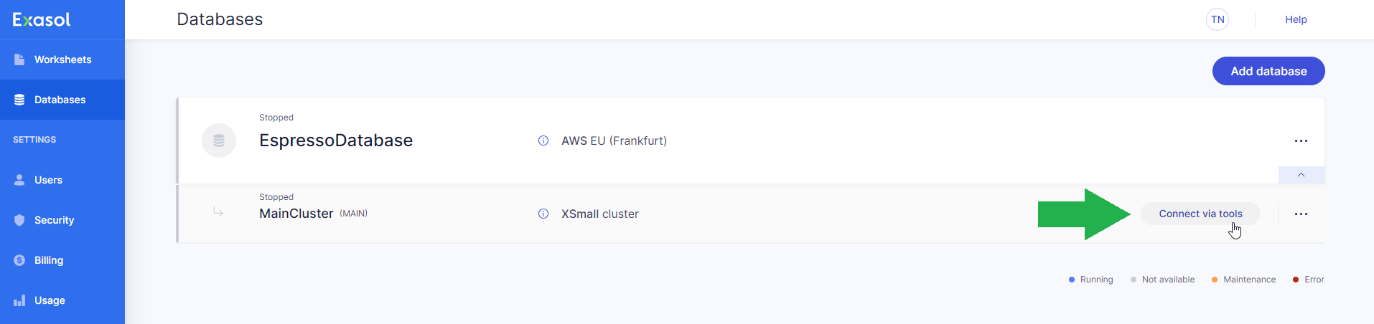Image resolution: width=1374 pixels, height=324 pixels.
Task: Click the Add database button
Action: coord(1268,71)
